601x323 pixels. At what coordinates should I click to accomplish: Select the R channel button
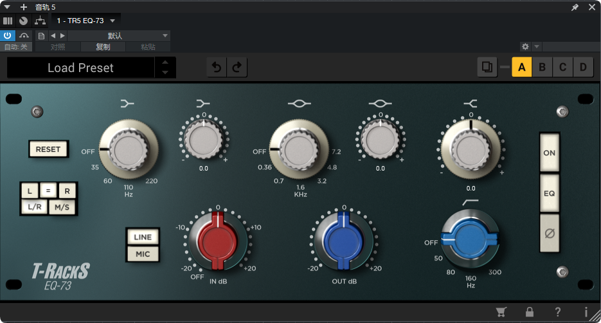click(x=67, y=191)
